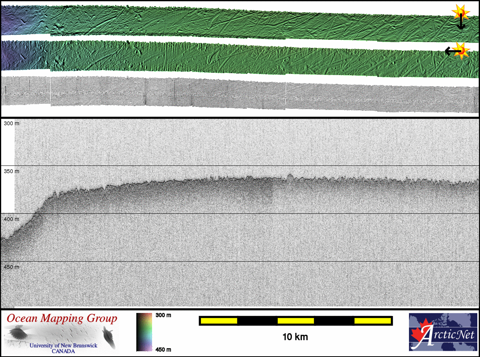This screenshot has width=480, height=357.
Task: Click the sun icon with downward arrow
Action: (x=460, y=12)
